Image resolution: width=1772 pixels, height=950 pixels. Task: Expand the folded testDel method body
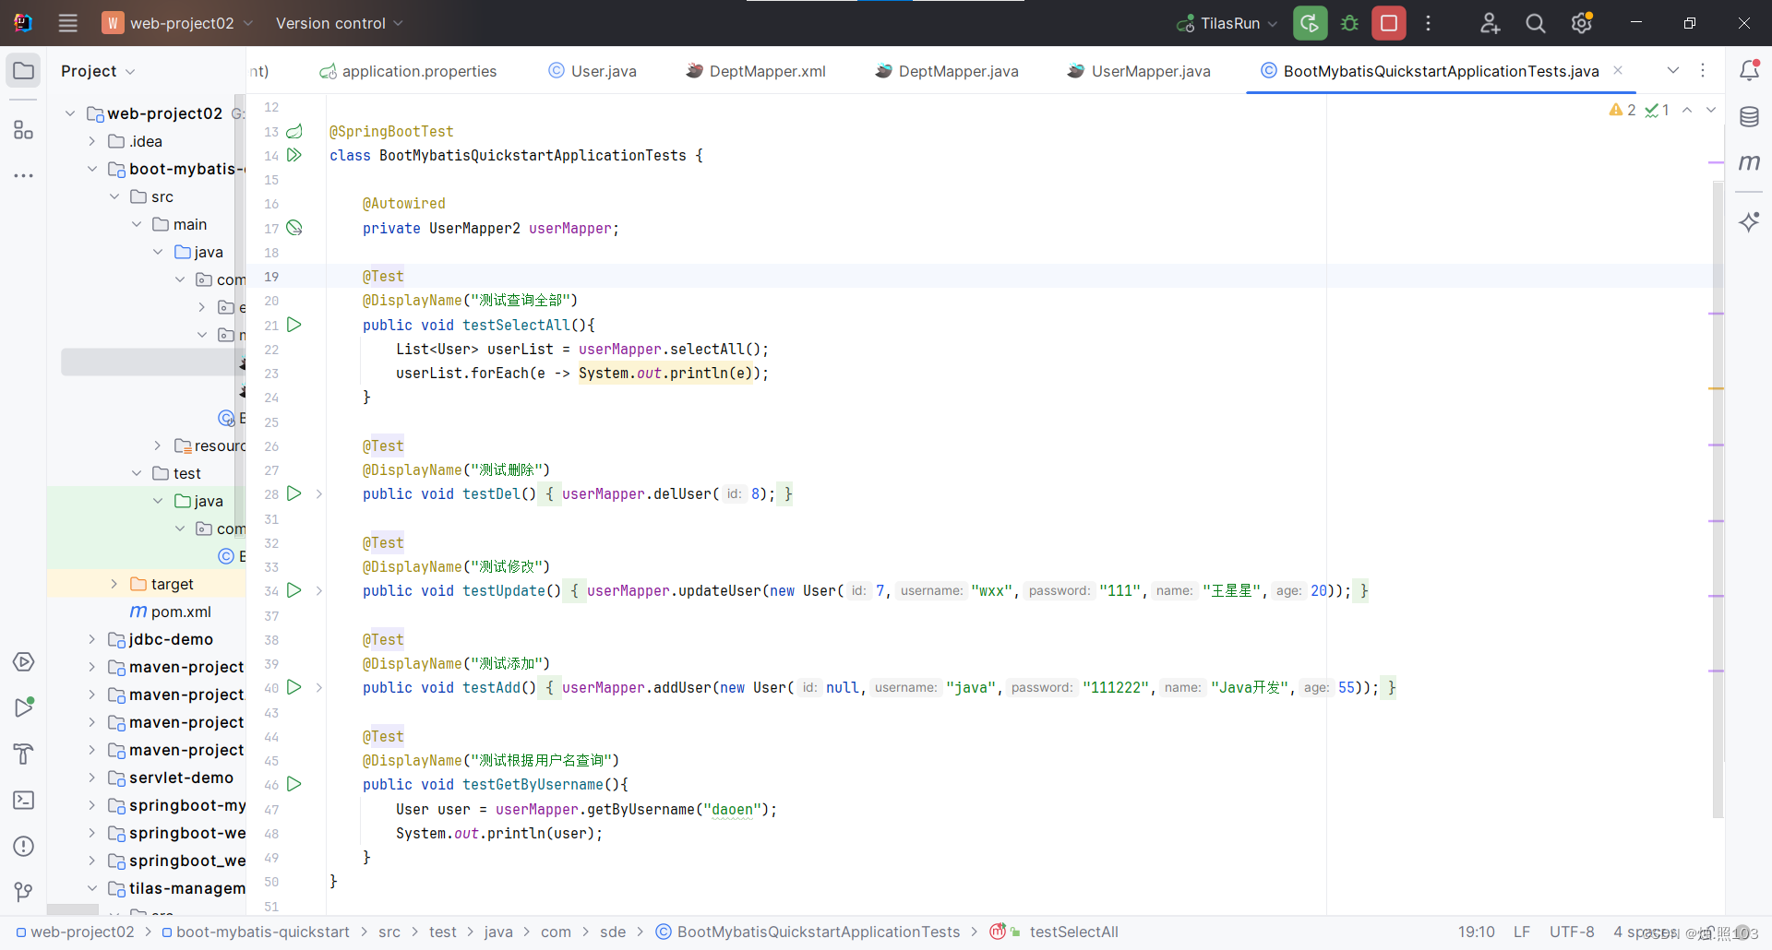pyautogui.click(x=319, y=494)
